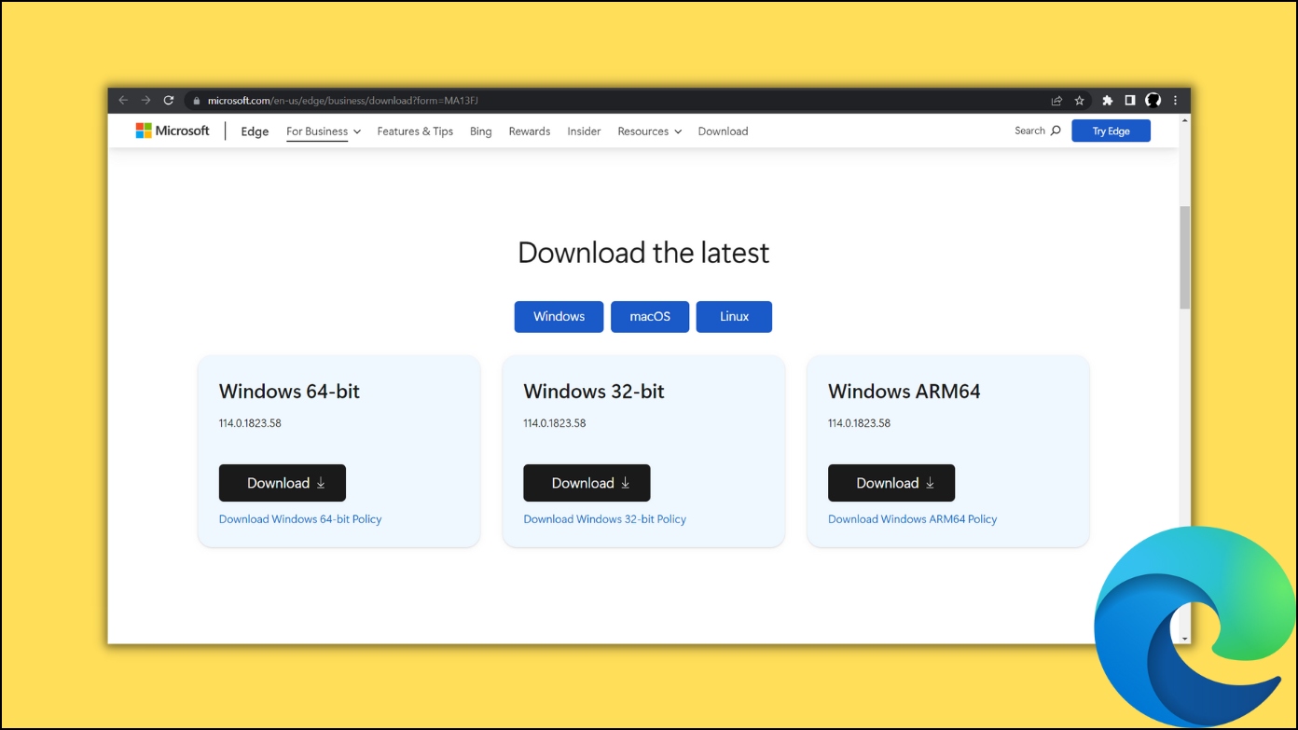This screenshot has width=1298, height=730.
Task: Bookmark this page with the star icon
Action: (x=1080, y=101)
